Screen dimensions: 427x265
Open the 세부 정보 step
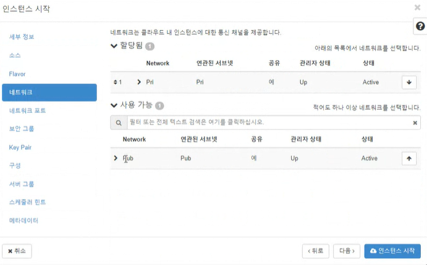[22, 37]
